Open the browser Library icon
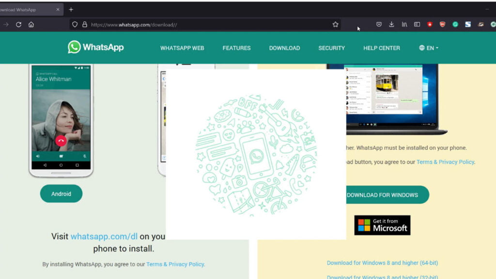 point(404,24)
